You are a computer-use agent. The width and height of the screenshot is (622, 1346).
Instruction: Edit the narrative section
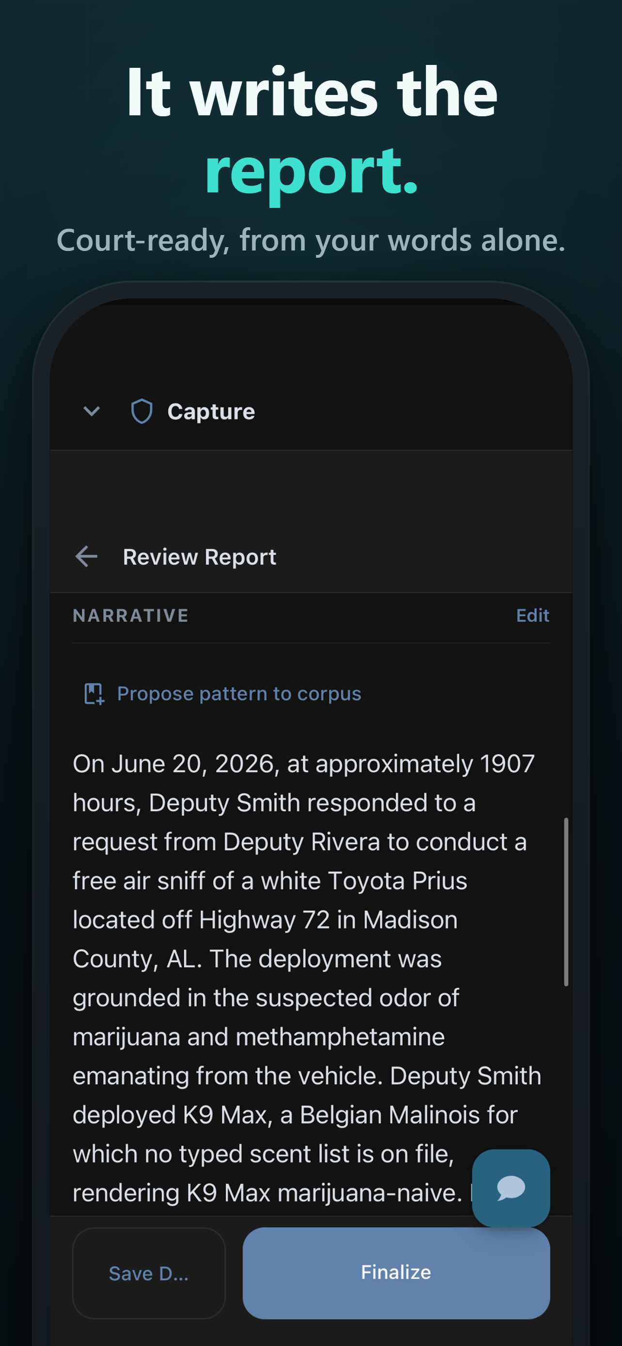[x=532, y=615]
